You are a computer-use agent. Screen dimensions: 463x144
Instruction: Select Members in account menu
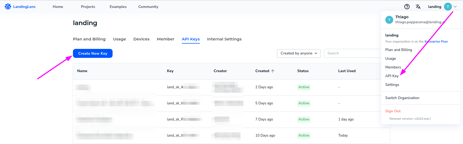393,67
